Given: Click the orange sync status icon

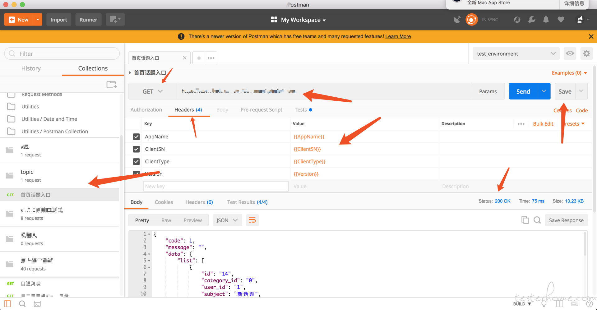Looking at the screenshot, I should pos(471,20).
